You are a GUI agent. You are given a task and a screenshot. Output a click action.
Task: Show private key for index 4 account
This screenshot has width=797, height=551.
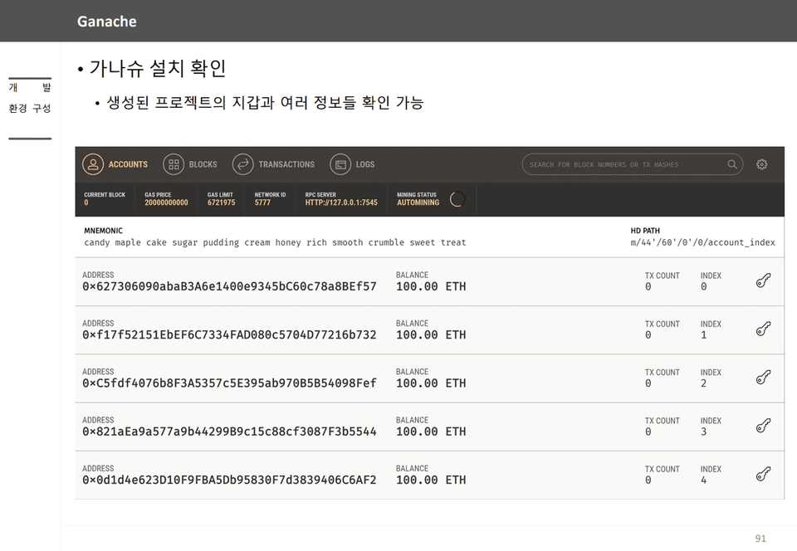click(764, 474)
